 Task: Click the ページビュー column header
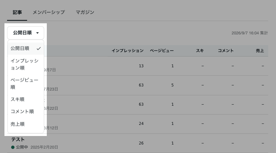[162, 51]
